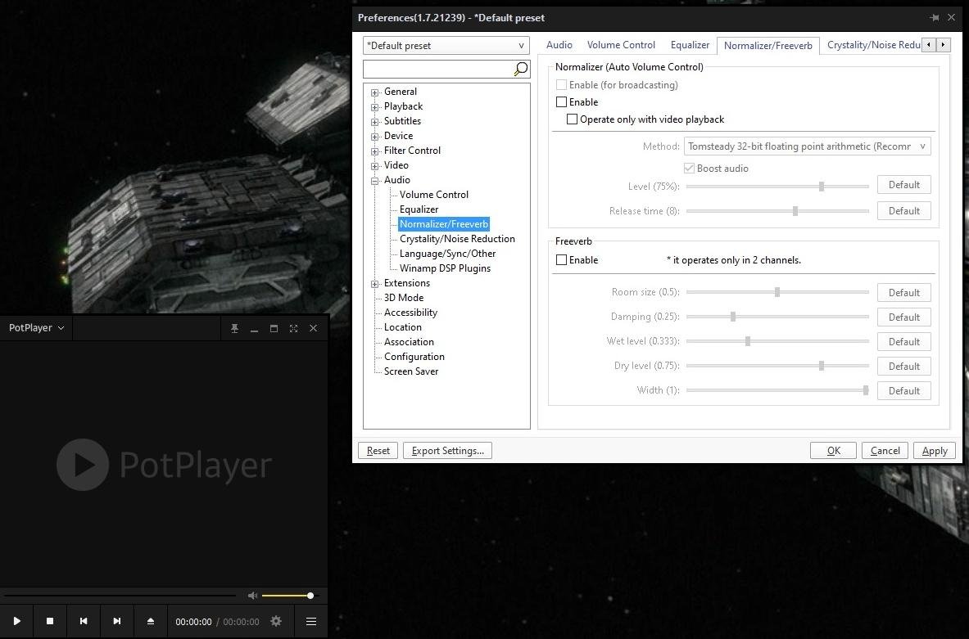Toggle the Boost audio checkbox
969x639 pixels.
click(x=689, y=168)
